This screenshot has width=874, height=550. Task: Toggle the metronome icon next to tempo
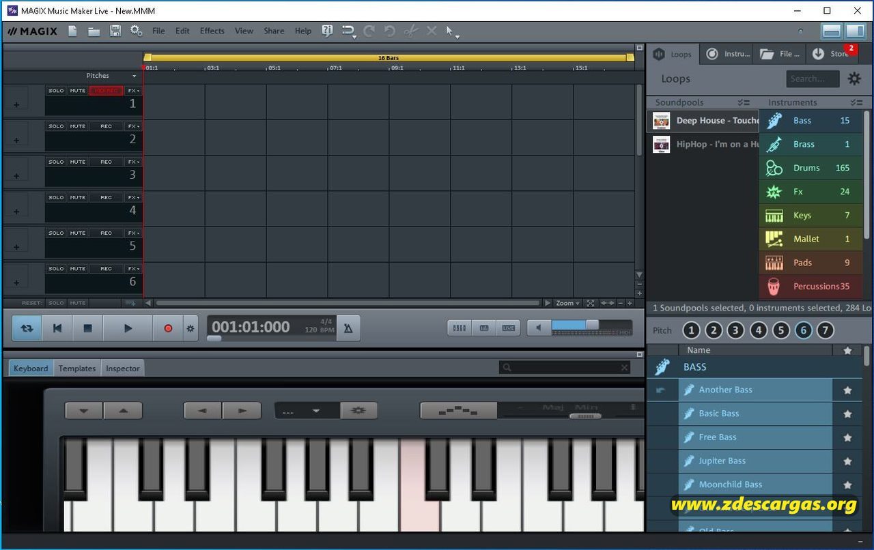tap(348, 328)
